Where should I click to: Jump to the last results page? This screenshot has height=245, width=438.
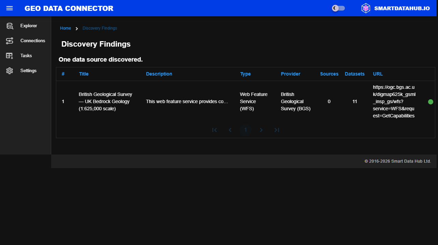tap(277, 130)
